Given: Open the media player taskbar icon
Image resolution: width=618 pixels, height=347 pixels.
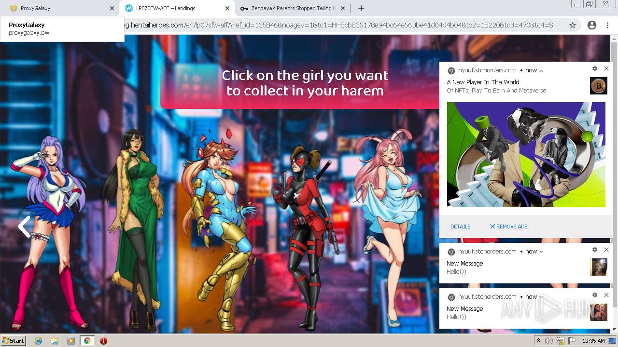Looking at the screenshot, I should (71, 341).
